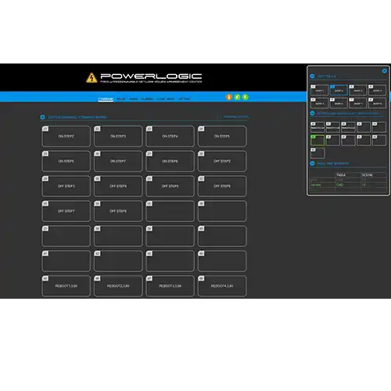Open the PLANING tab
The width and height of the screenshot is (391, 391).
(147, 99)
